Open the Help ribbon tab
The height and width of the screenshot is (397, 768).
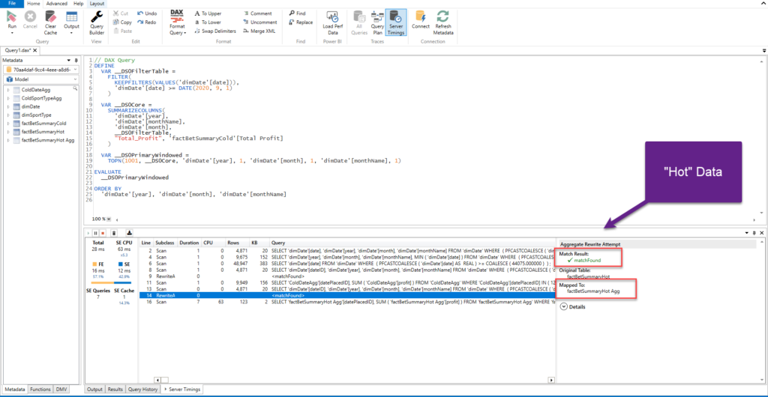pyautogui.click(x=78, y=4)
